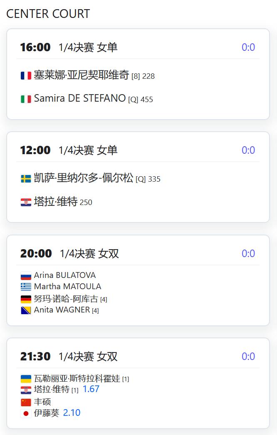
Task: Open the 0:0 score of the 21:30 match
Action: tap(248, 356)
